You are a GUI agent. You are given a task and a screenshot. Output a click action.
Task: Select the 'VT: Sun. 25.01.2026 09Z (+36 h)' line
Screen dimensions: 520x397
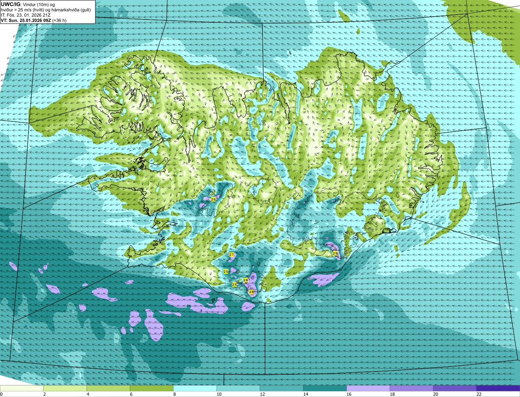pyautogui.click(x=34, y=20)
